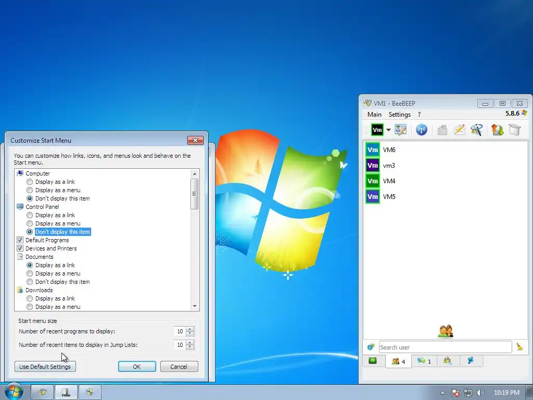Click the gear icon left of Search user
The height and width of the screenshot is (400, 533).
click(371, 347)
